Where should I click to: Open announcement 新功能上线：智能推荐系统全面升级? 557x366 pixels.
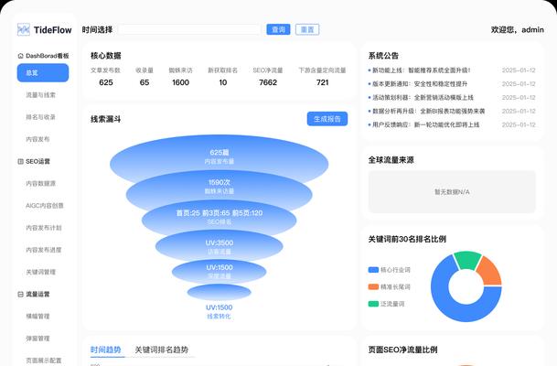click(x=422, y=70)
